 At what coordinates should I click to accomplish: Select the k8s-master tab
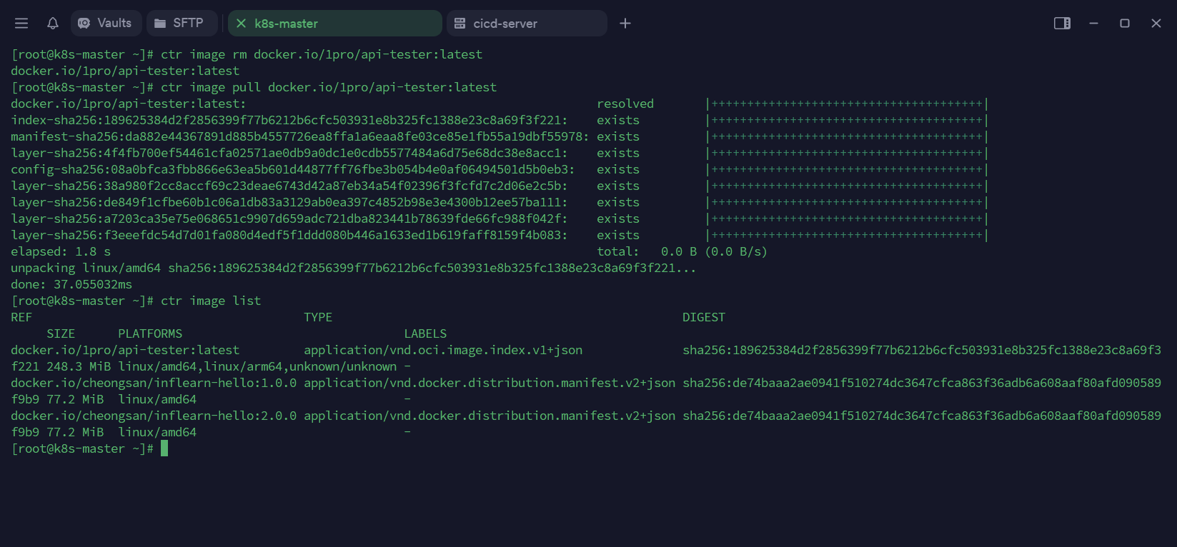336,24
